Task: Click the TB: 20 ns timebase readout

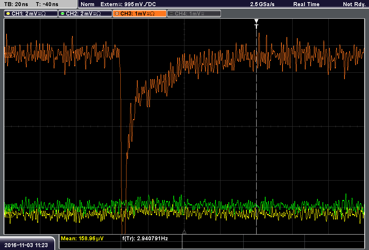Action: (16, 4)
